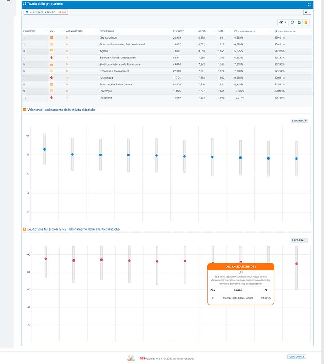The height and width of the screenshot is (364, 324).
Task: Toggle column visibility with eye icon
Action: (283, 22)
